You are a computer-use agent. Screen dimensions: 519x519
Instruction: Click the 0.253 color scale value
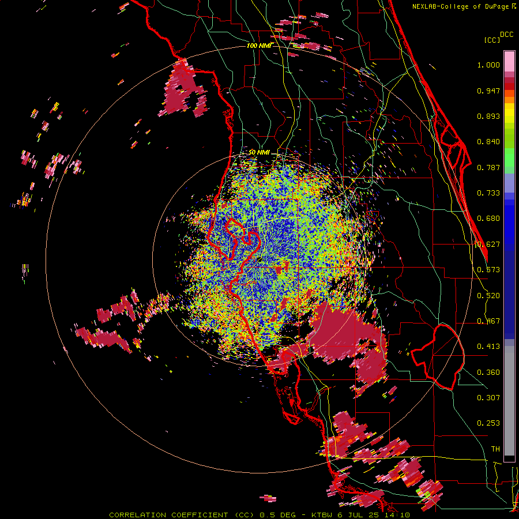coord(488,423)
